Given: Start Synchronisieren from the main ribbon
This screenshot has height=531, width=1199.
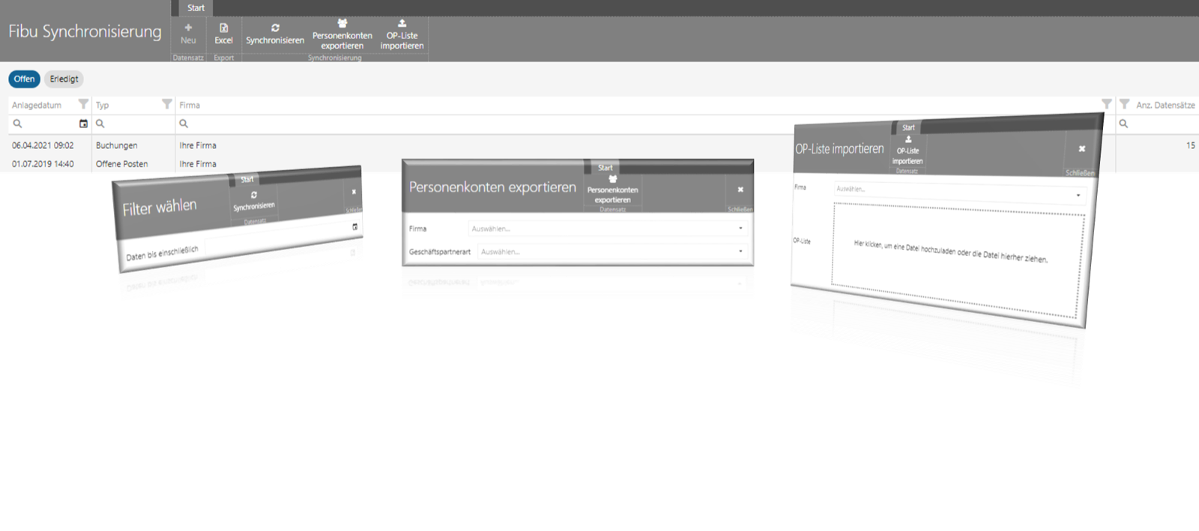Looking at the screenshot, I should [x=275, y=34].
